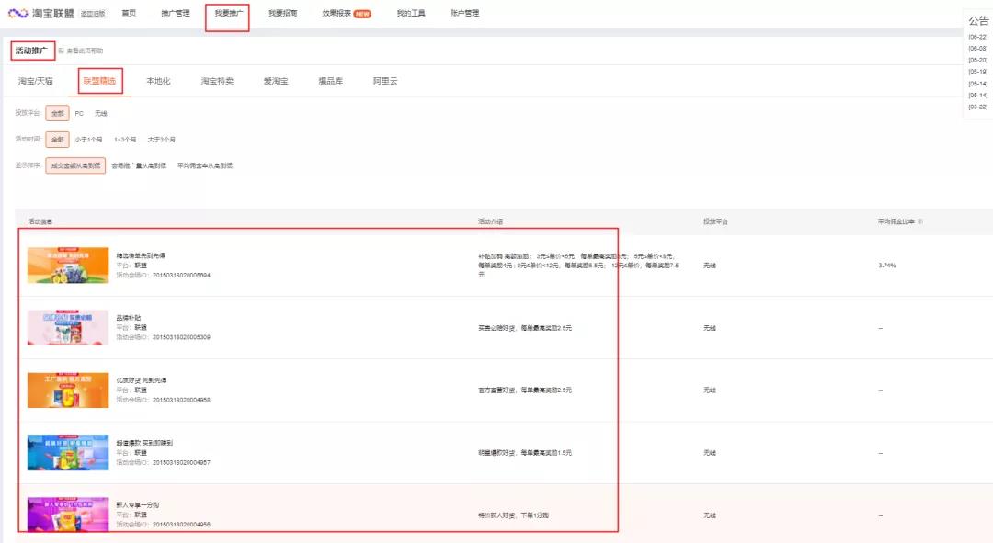This screenshot has width=993, height=543.
Task: Open the 我要招商 menu
Action: [282, 13]
